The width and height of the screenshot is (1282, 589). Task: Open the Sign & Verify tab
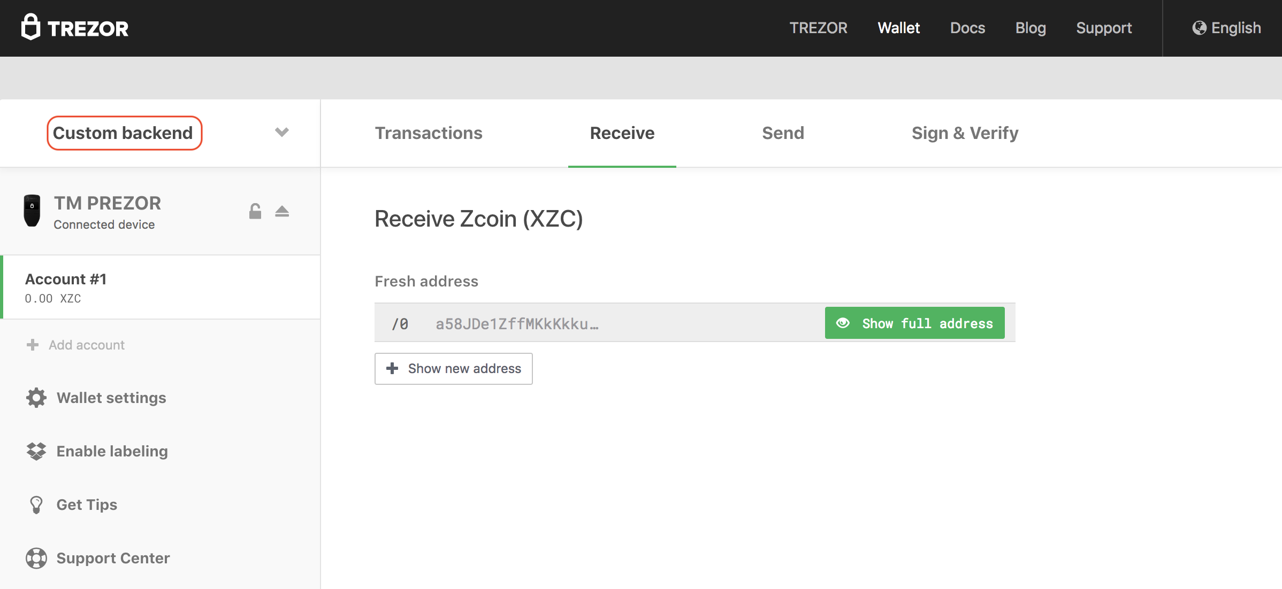[x=965, y=133]
